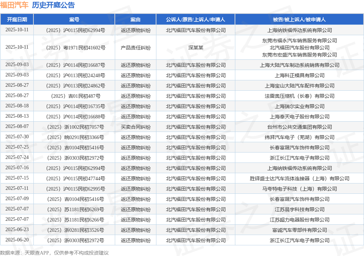Click hearing date 2025-07-30

tap(17, 137)
